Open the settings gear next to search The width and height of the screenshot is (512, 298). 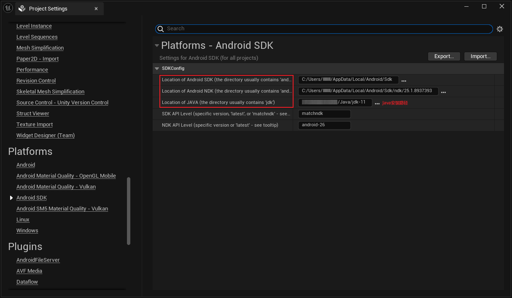coord(500,29)
